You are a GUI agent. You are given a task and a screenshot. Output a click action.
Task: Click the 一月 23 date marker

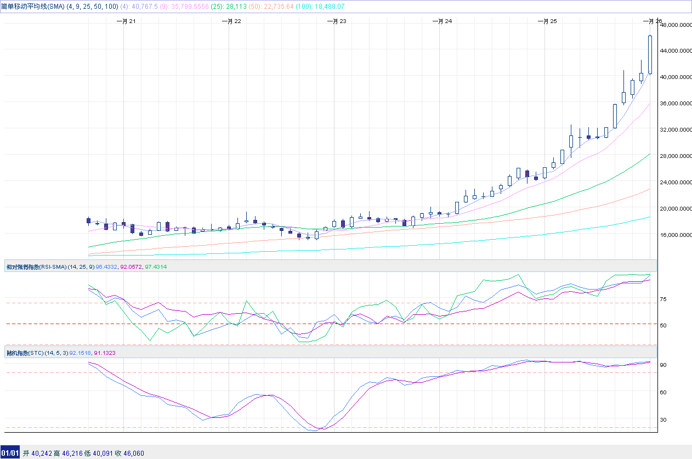(x=336, y=21)
